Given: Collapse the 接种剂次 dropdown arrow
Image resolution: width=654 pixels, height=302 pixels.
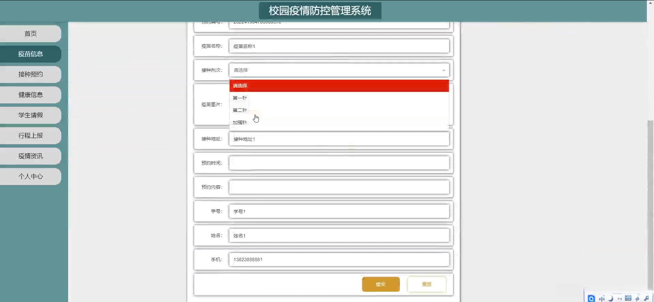Looking at the screenshot, I should 443,70.
